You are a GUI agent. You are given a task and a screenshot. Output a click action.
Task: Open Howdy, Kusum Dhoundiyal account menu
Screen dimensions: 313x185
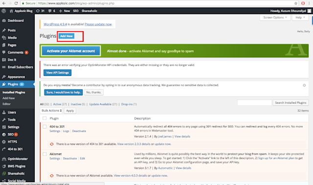tap(291, 11)
